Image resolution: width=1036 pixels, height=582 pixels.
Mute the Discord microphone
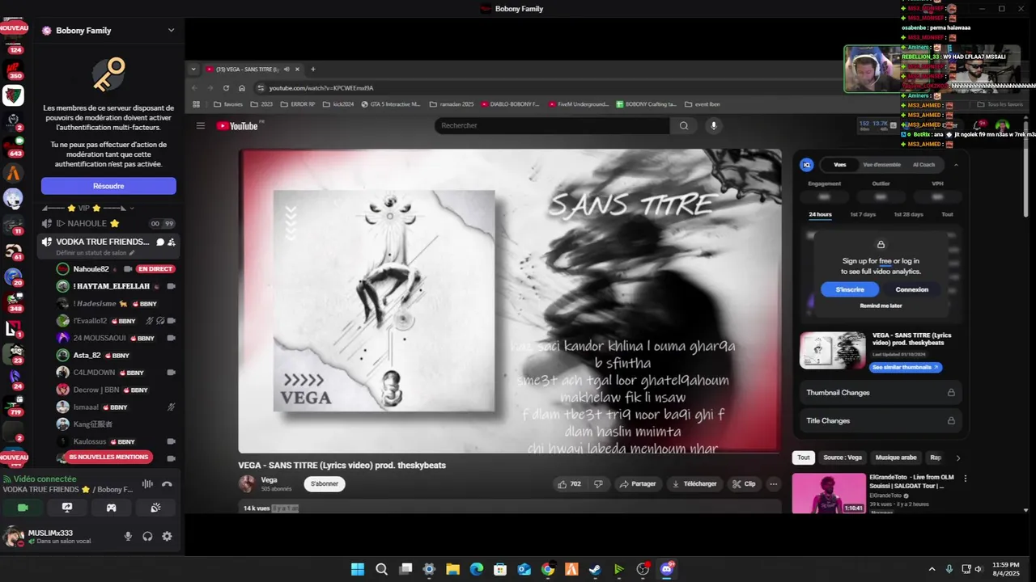point(128,536)
